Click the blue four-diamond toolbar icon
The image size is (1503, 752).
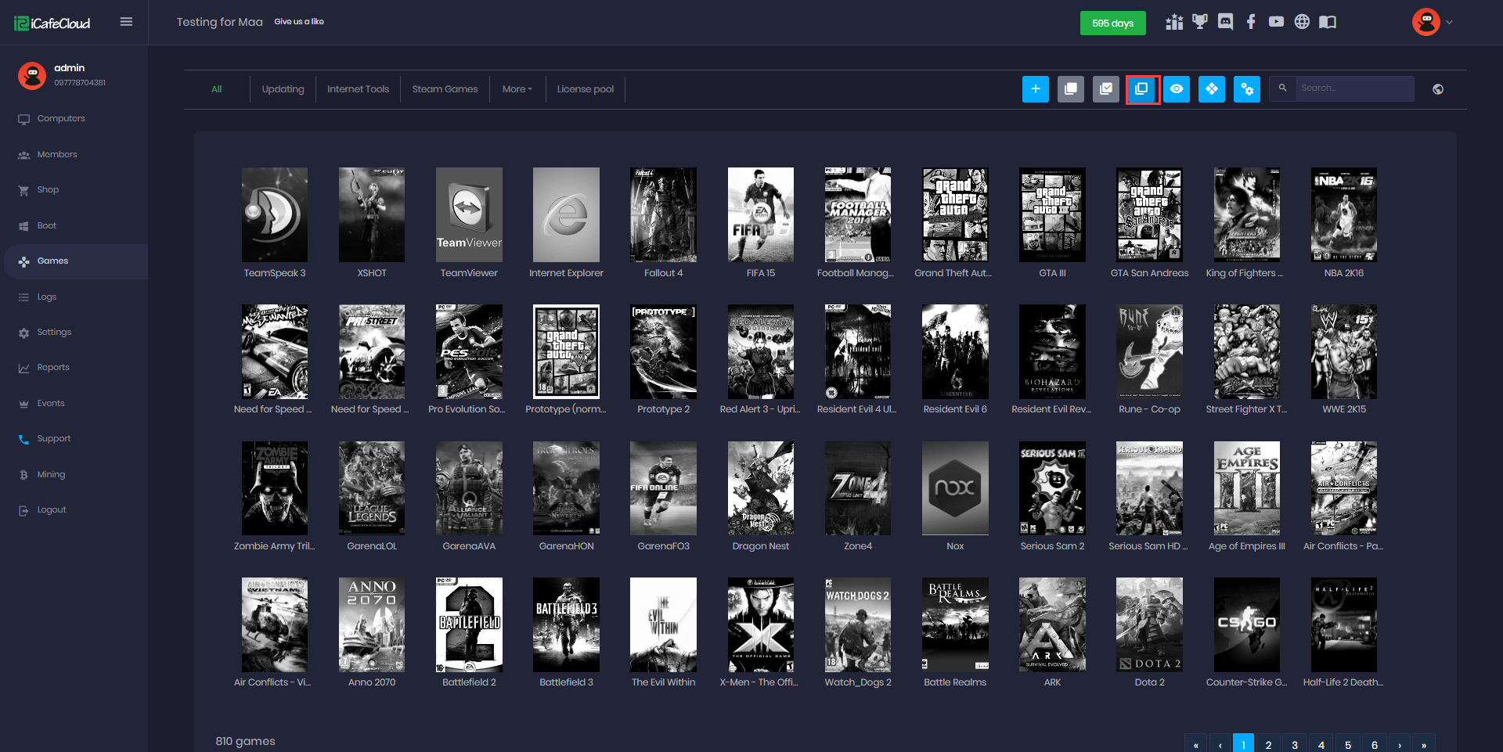(1212, 89)
